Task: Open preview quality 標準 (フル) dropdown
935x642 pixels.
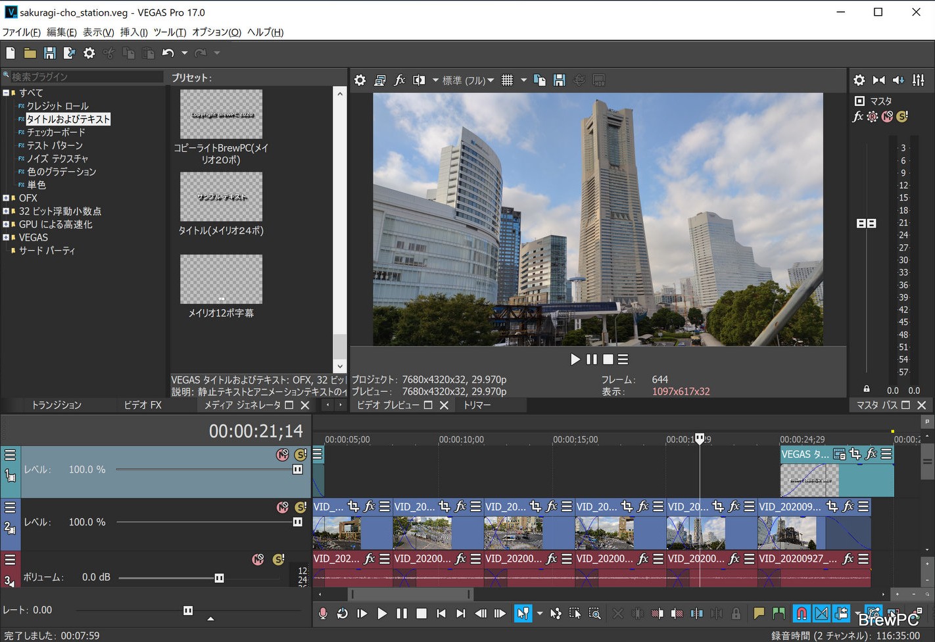Action: (x=467, y=80)
